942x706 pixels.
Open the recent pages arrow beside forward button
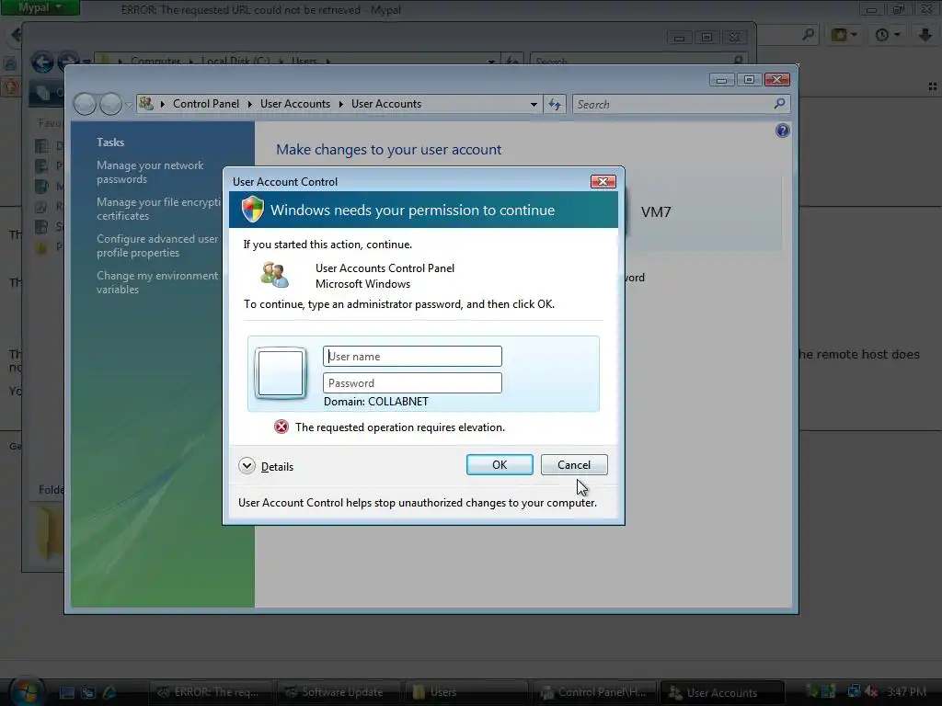click(129, 105)
